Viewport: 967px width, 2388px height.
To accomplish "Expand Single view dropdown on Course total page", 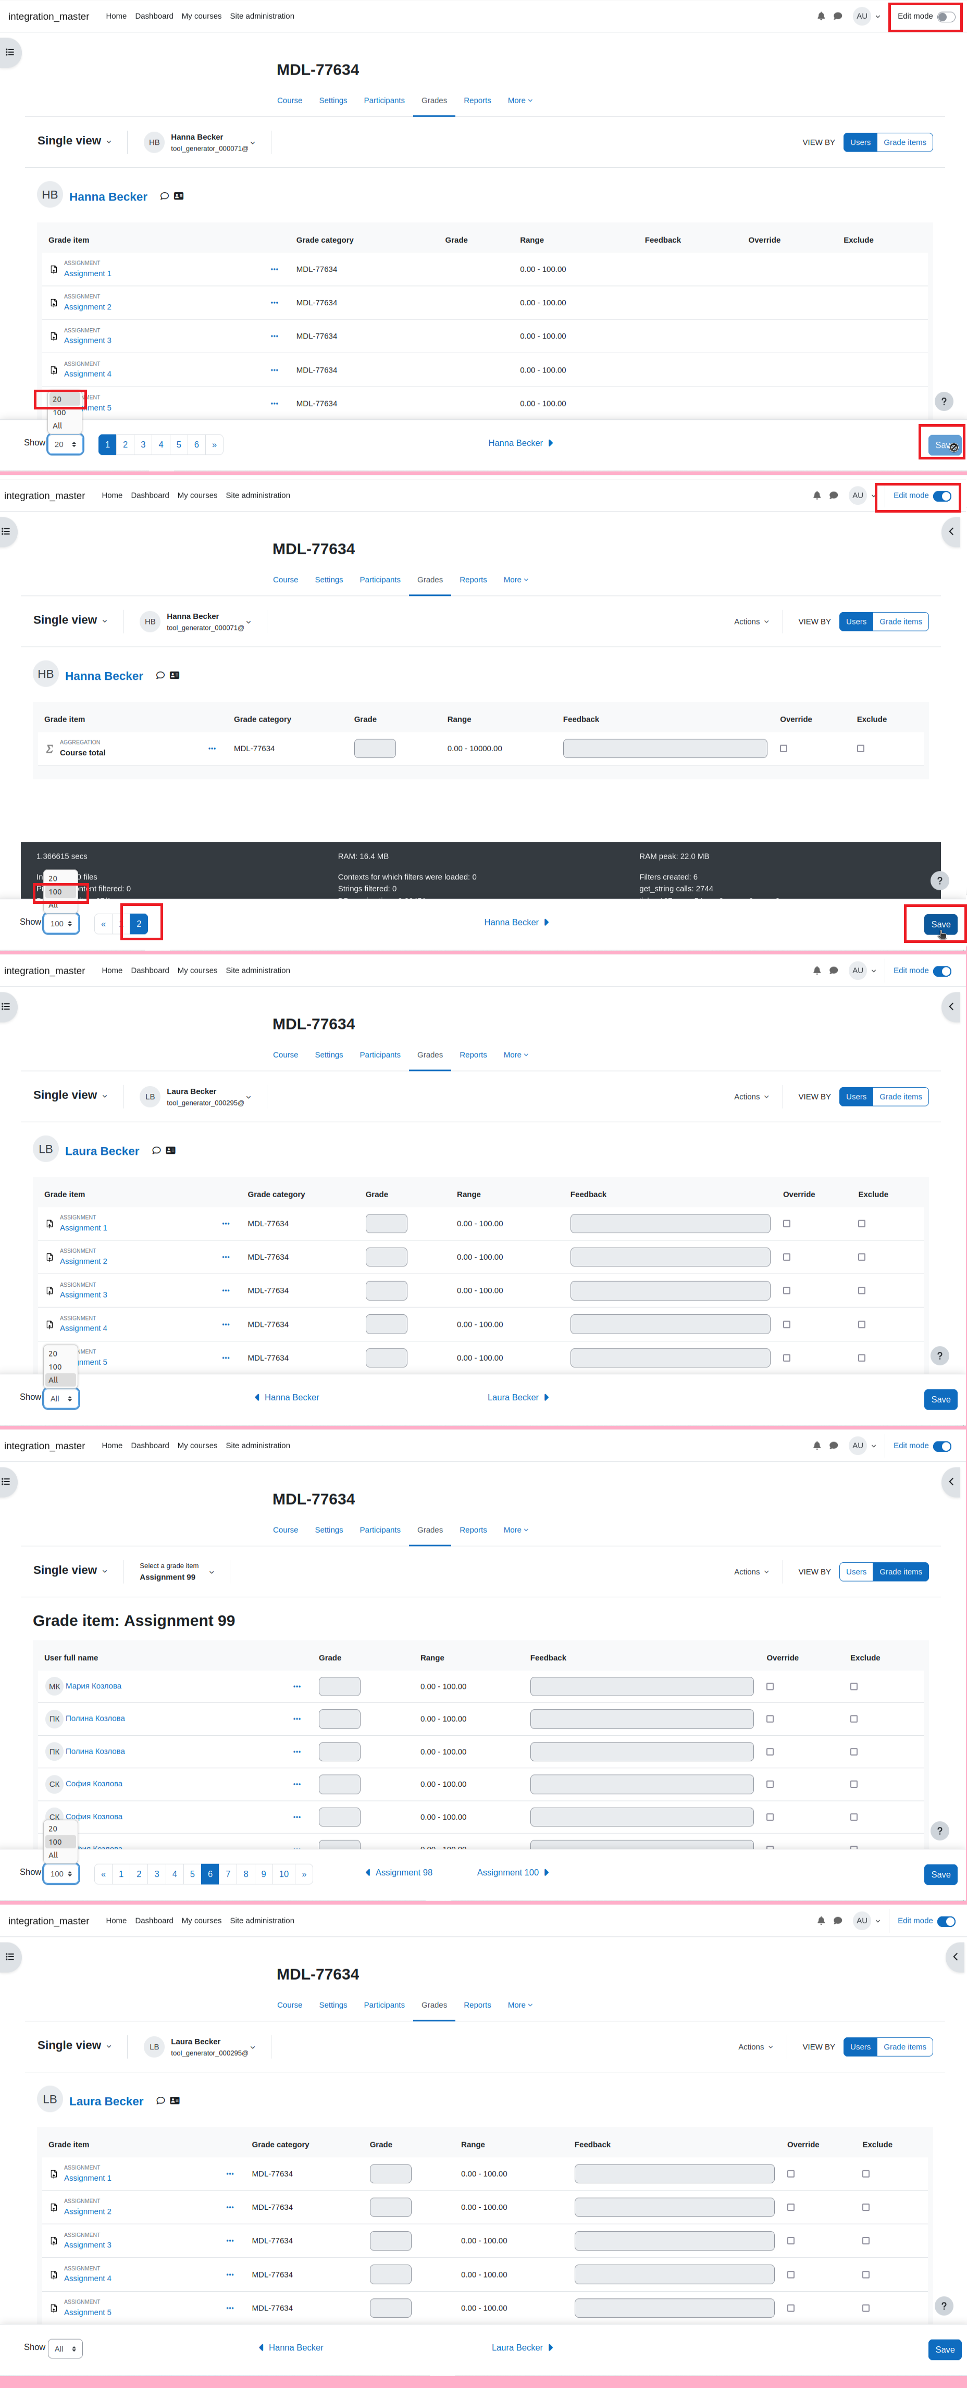I will tap(70, 620).
